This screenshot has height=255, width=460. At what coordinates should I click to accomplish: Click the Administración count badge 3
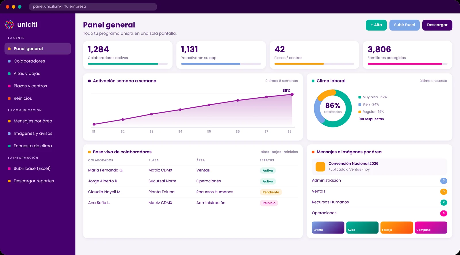tap(444, 181)
